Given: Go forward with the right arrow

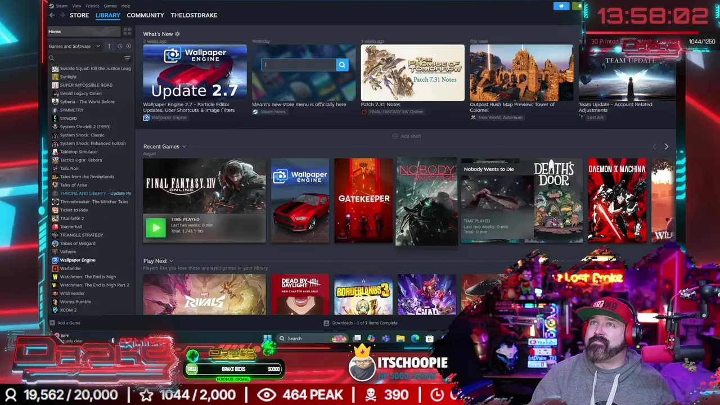Looking at the screenshot, I should click(62, 15).
